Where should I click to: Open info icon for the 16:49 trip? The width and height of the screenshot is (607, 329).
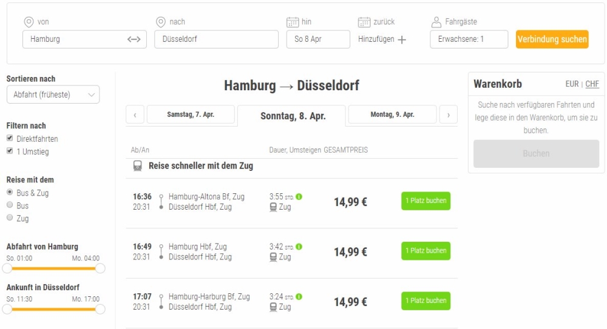(x=299, y=246)
